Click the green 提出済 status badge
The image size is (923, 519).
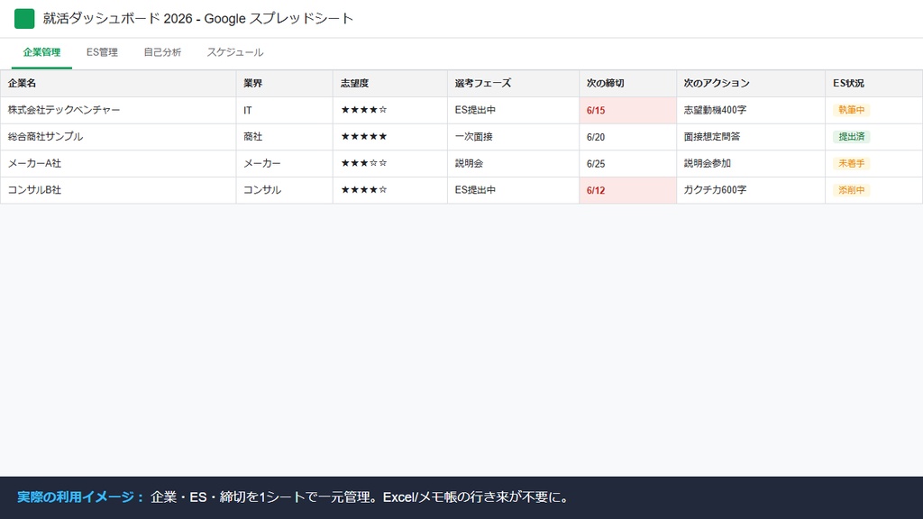(851, 137)
